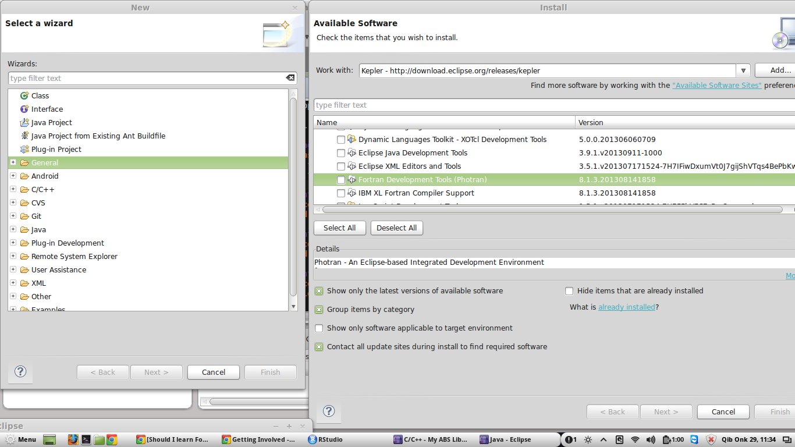Click the Class wizard icon
This screenshot has width=795, height=447.
coord(24,95)
